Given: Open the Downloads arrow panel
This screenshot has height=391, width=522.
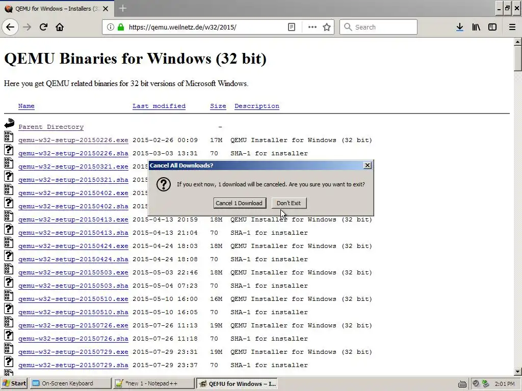Looking at the screenshot, I should point(460,27).
